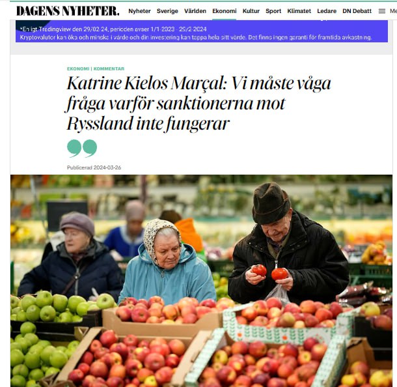Open the Världen section
Screen dimensions: 397x387
[x=195, y=11]
